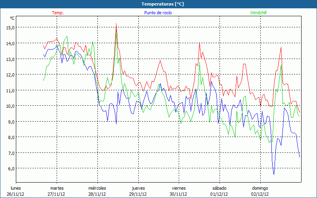The width and height of the screenshot is (317, 198).
Task: Select the domingo 02/12/12 date label
Action: (x=260, y=191)
